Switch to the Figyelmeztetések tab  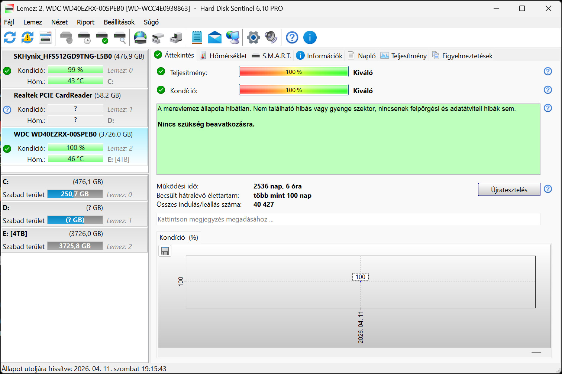click(x=462, y=56)
